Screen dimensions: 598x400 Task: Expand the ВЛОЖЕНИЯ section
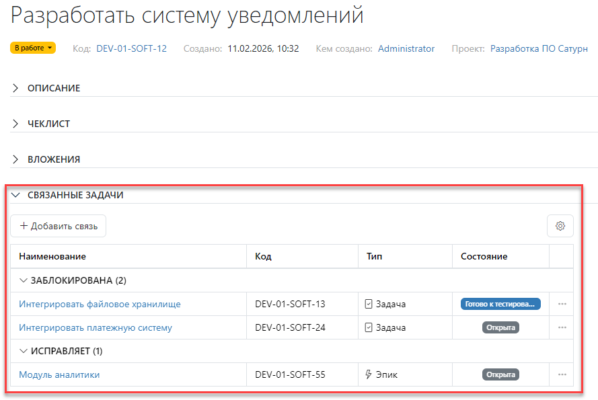pos(15,159)
